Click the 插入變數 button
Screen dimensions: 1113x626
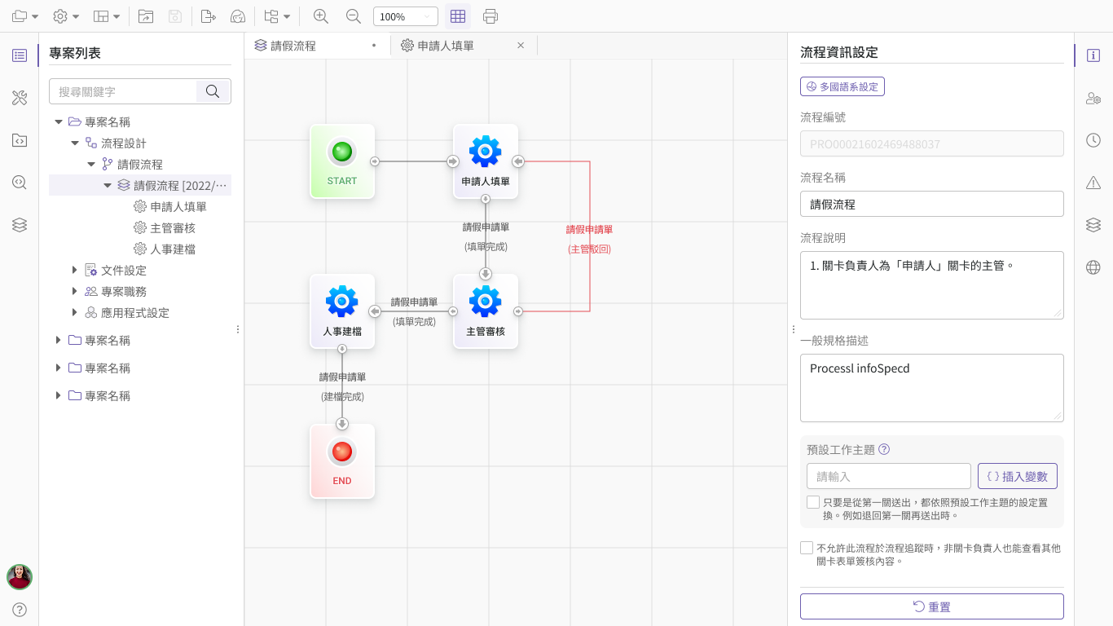[x=1017, y=476]
